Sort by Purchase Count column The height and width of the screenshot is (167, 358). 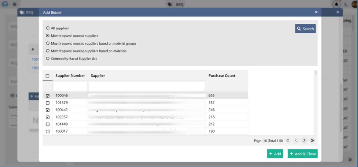pos(227,76)
